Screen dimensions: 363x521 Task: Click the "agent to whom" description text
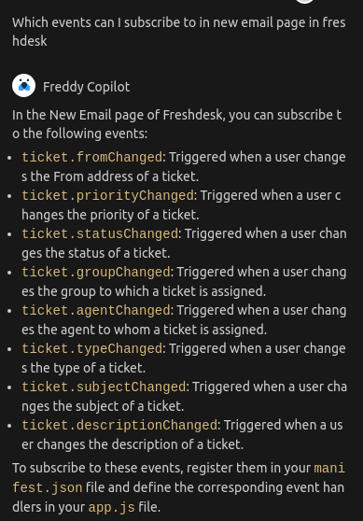point(185,320)
